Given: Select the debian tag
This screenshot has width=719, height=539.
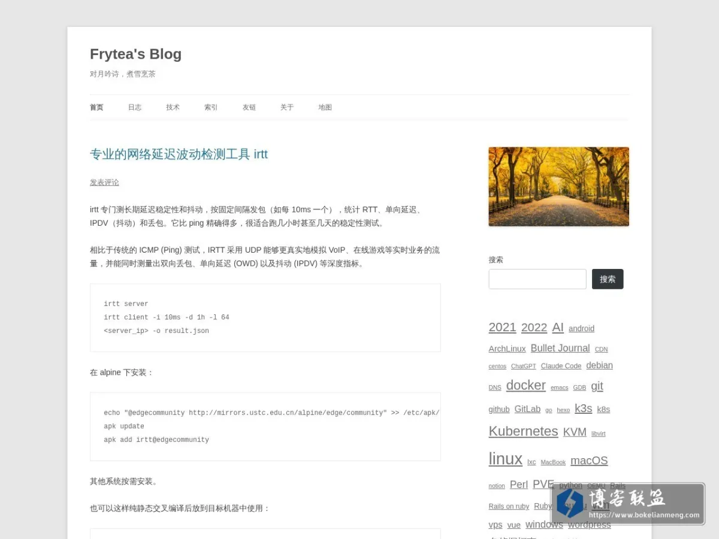Looking at the screenshot, I should 599,365.
